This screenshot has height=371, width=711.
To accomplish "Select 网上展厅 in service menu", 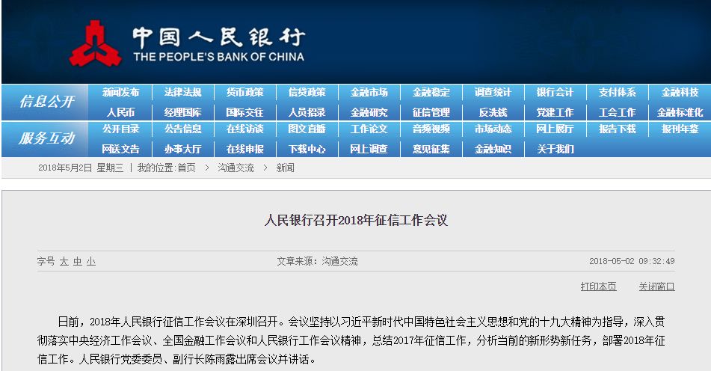I will click(x=555, y=129).
